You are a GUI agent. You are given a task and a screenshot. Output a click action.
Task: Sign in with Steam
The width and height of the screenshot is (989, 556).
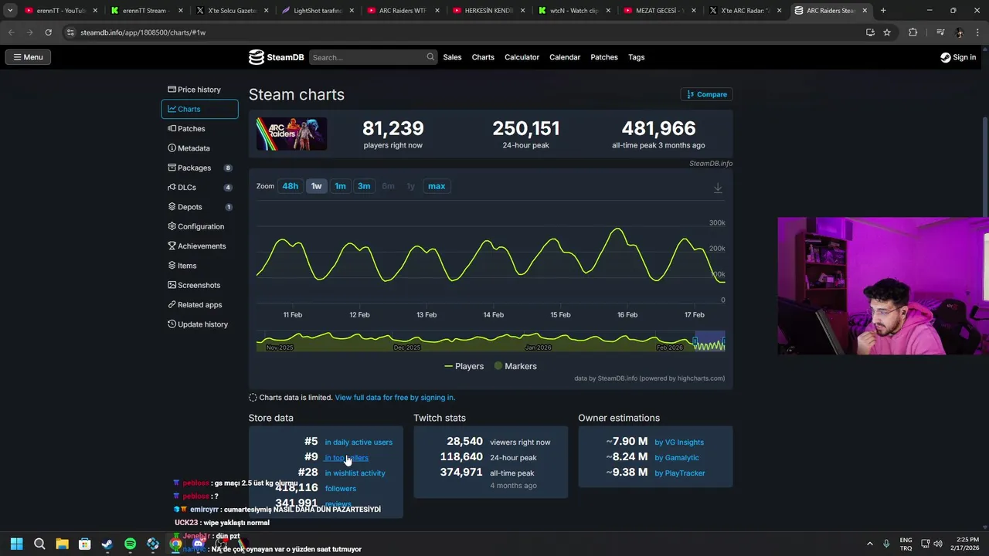pyautogui.click(x=958, y=57)
